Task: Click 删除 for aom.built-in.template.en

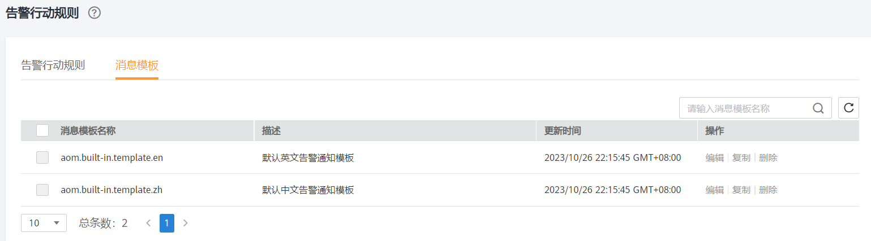Action: point(768,158)
